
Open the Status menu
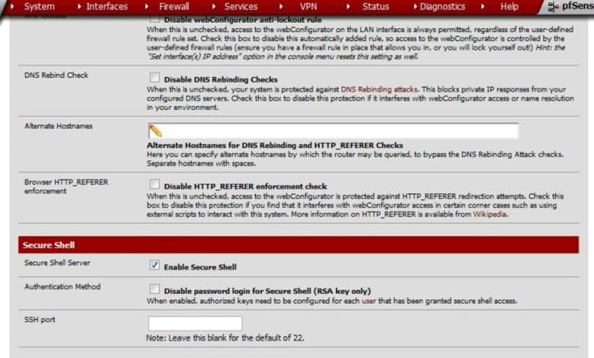point(375,6)
